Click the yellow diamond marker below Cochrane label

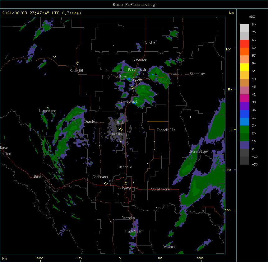(x=106, y=184)
